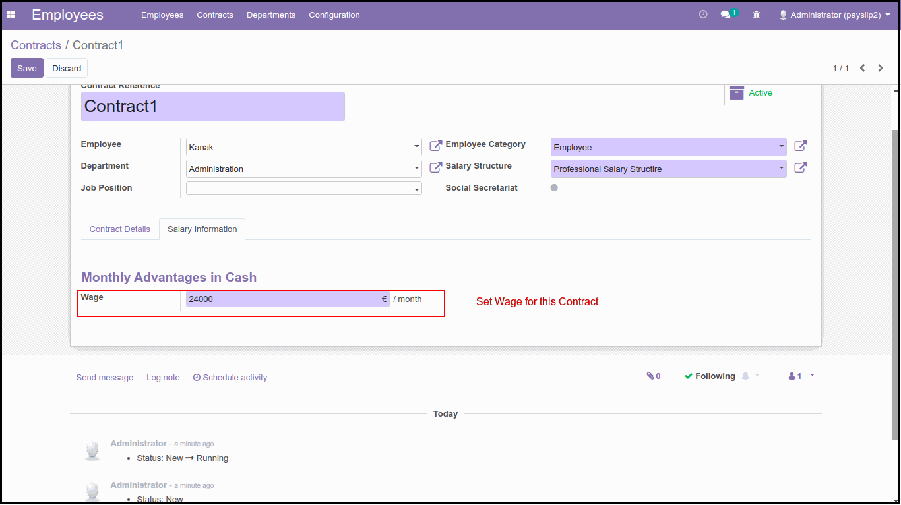Open the Departments menu item
901x505 pixels.
[271, 15]
